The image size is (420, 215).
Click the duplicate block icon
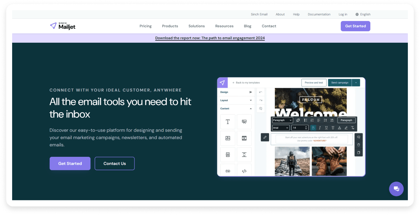pyautogui.click(x=358, y=153)
